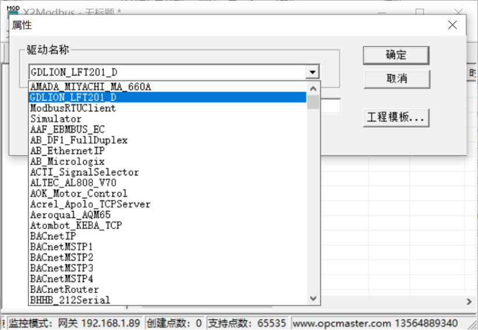The image size is (478, 330).
Task: Select AAF_EBMBUS_EC driver
Action: tap(167, 130)
